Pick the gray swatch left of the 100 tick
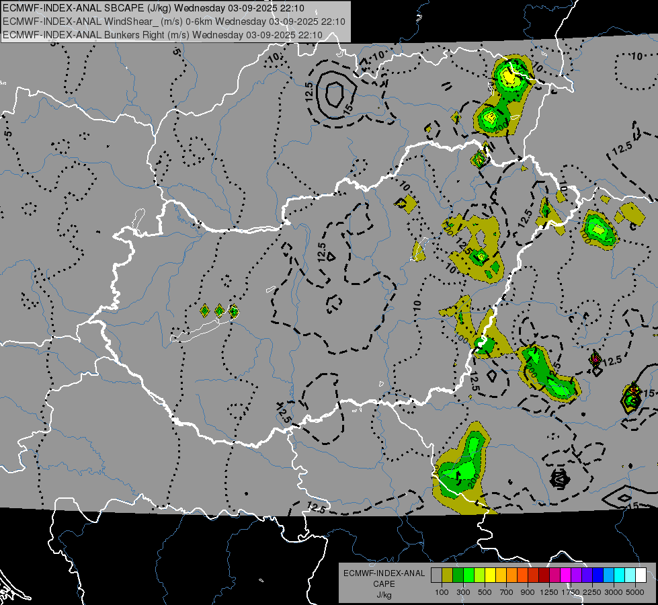 coord(436,575)
